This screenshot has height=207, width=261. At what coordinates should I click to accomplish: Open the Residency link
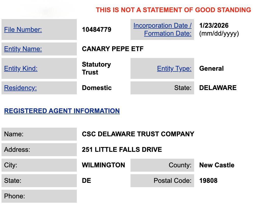coord(20,88)
